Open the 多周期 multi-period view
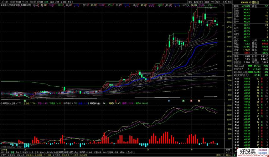The height and width of the screenshot is (157, 269). point(64,2)
